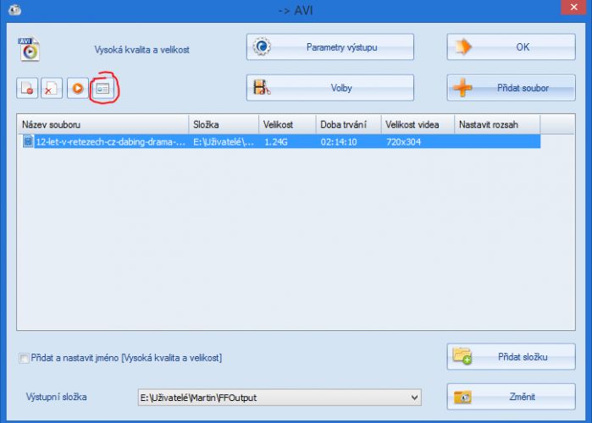Image resolution: width=592 pixels, height=423 pixels.
Task: Open Parametry výstupu settings
Action: pos(330,47)
